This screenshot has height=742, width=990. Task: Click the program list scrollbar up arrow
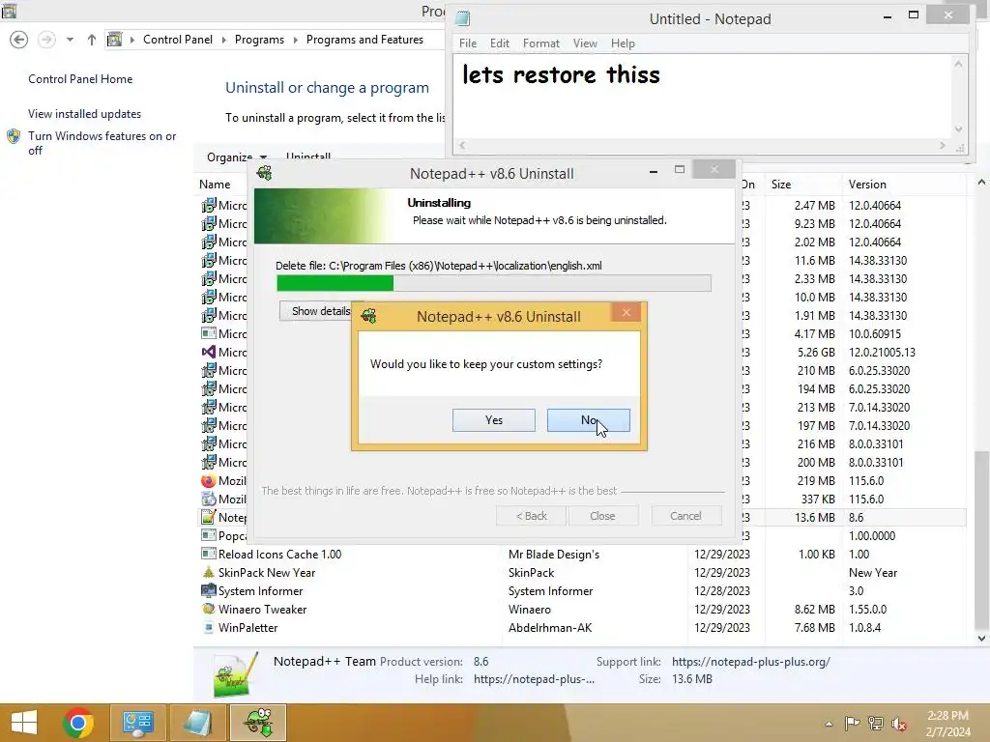(x=981, y=183)
